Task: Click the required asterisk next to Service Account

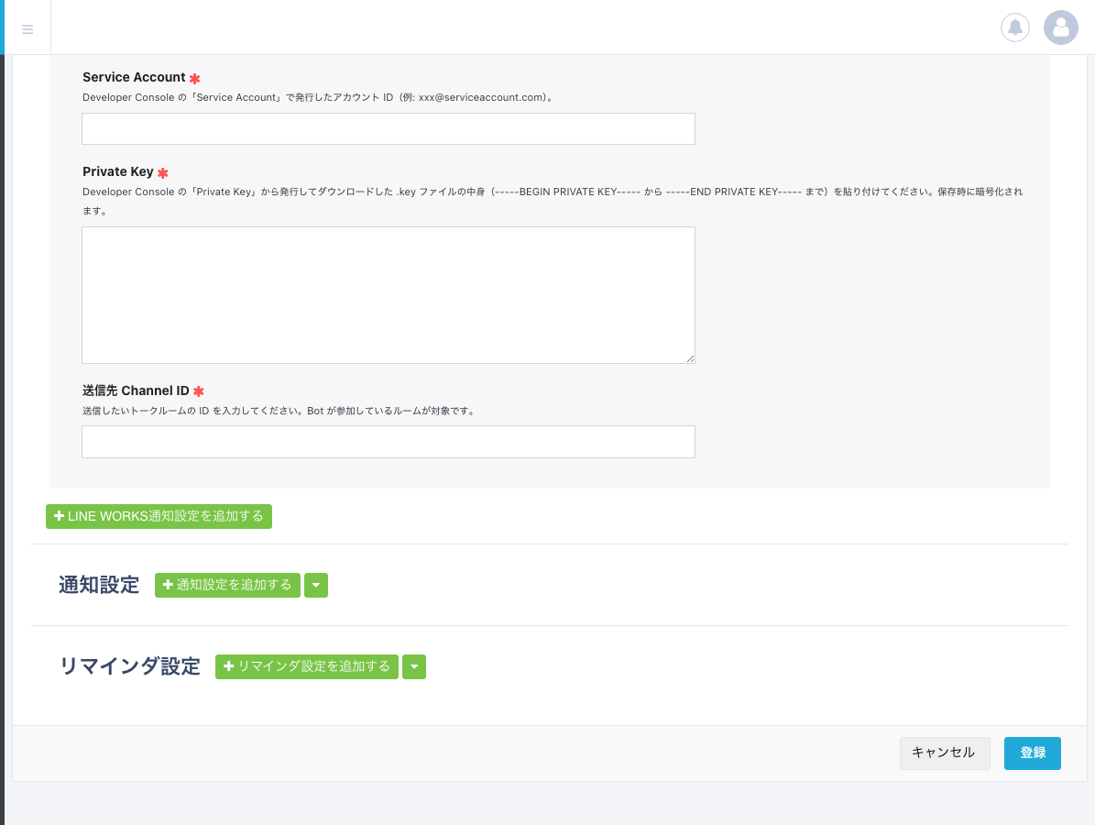Action: [x=194, y=78]
